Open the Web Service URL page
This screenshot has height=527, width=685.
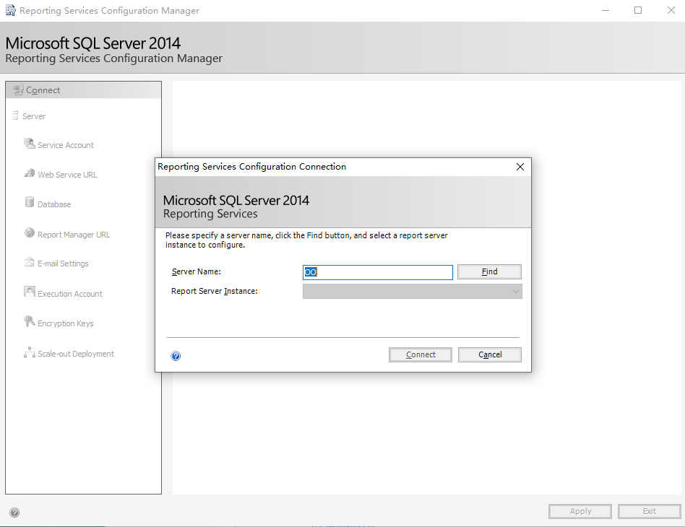[67, 175]
